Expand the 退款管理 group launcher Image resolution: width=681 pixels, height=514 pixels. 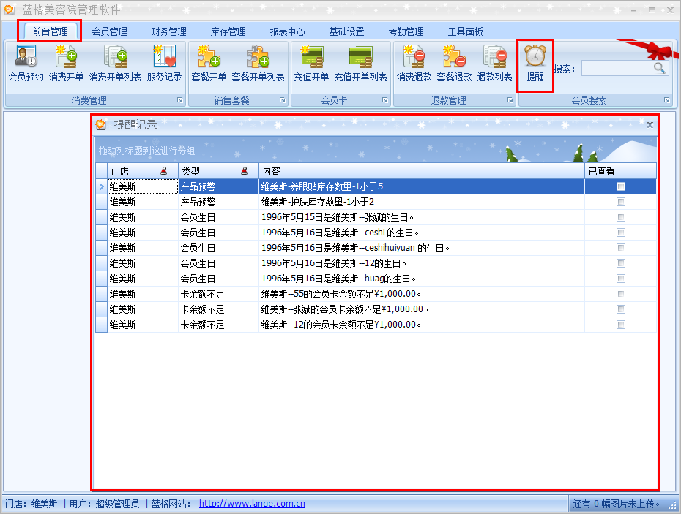pyautogui.click(x=510, y=101)
